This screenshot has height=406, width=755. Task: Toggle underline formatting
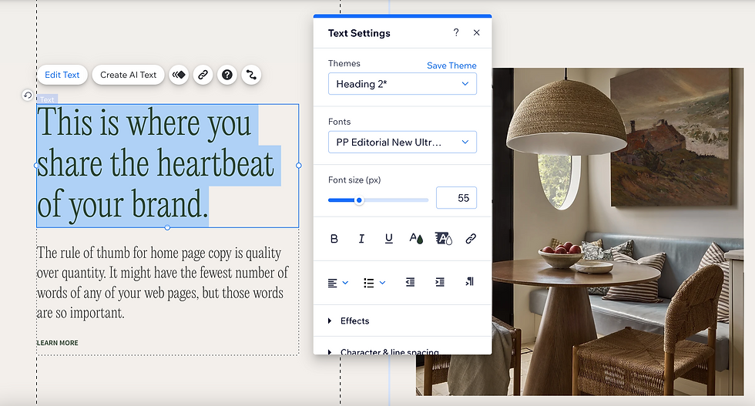[389, 238]
